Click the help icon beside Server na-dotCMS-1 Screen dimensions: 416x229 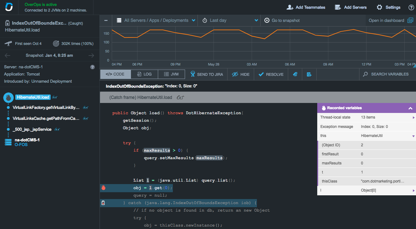(93, 67)
